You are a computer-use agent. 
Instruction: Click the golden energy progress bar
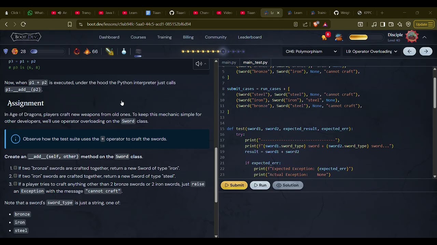point(366,37)
